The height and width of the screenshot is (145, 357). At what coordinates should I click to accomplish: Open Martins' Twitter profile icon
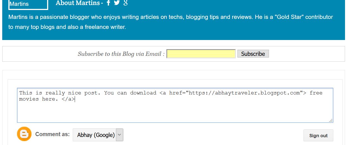pyautogui.click(x=117, y=3)
